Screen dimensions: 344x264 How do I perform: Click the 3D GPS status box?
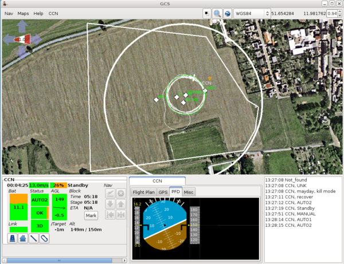40,226
